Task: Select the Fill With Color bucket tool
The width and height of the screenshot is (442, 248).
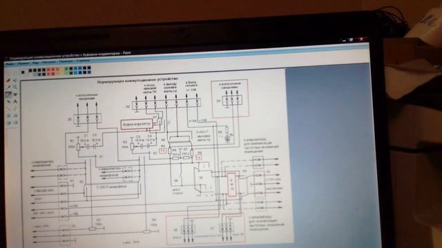Action: tap(15, 81)
